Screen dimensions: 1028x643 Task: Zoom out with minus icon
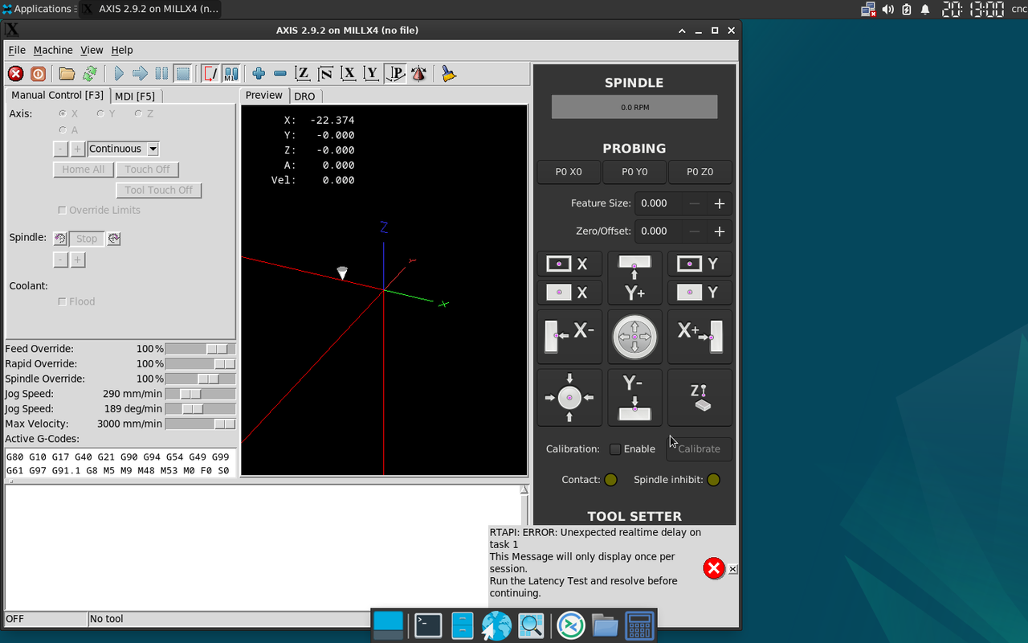280,74
